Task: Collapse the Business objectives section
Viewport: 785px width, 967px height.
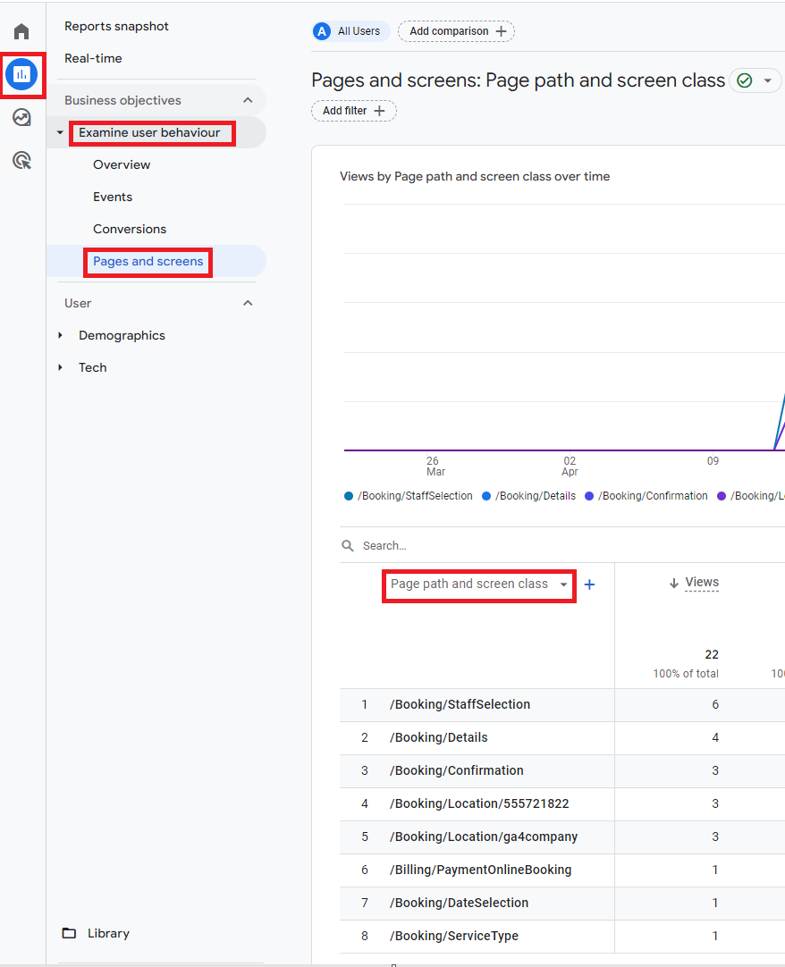Action: click(x=248, y=100)
